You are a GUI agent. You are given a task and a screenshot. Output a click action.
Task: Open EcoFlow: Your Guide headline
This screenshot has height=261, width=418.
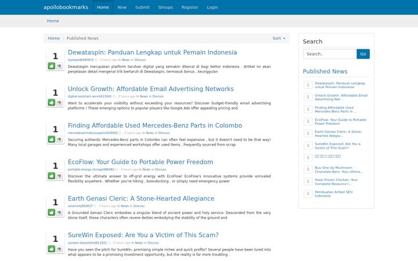(140, 162)
